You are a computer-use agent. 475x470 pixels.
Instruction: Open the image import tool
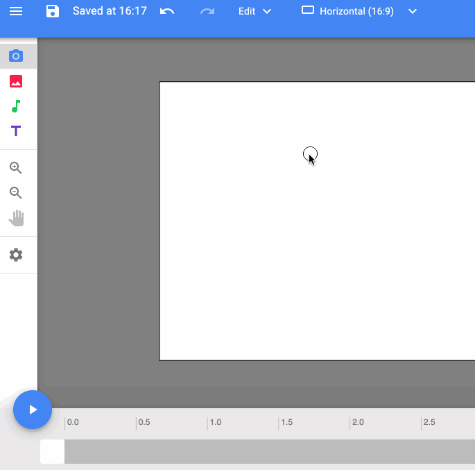(16, 81)
